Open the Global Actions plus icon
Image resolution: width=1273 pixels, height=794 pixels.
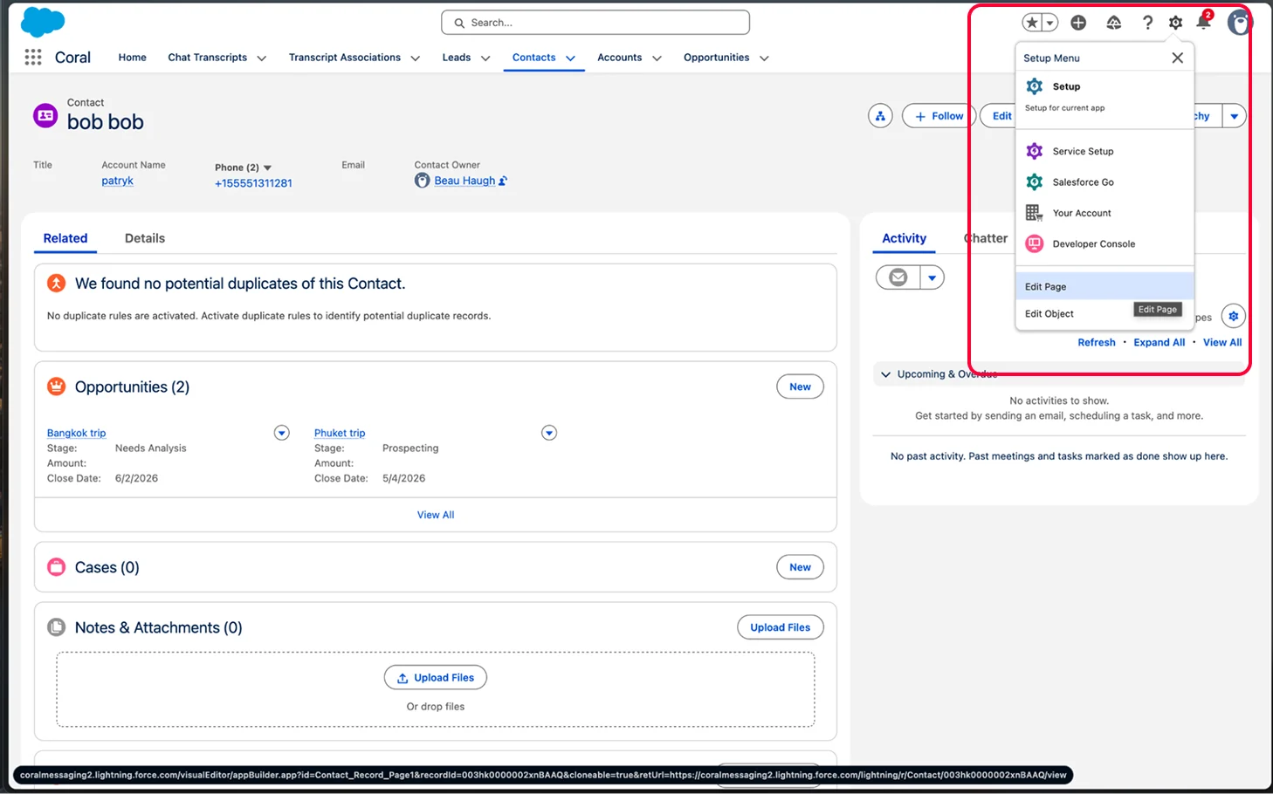coord(1078,23)
